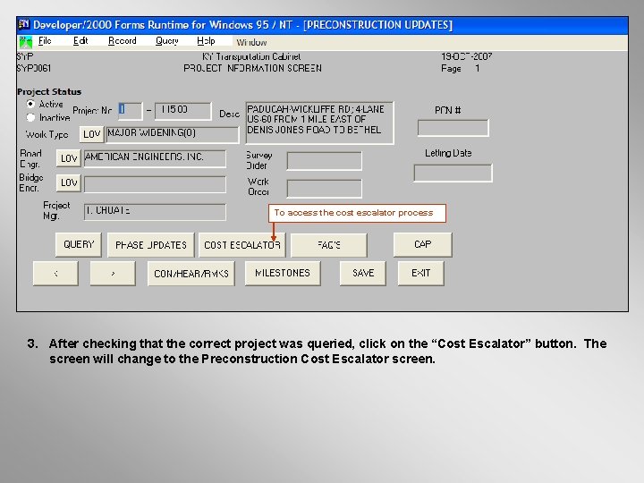Click the date 19-OCT-2007

click(x=467, y=56)
